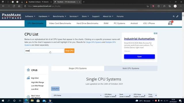Expand the Software menu

point(30,16)
